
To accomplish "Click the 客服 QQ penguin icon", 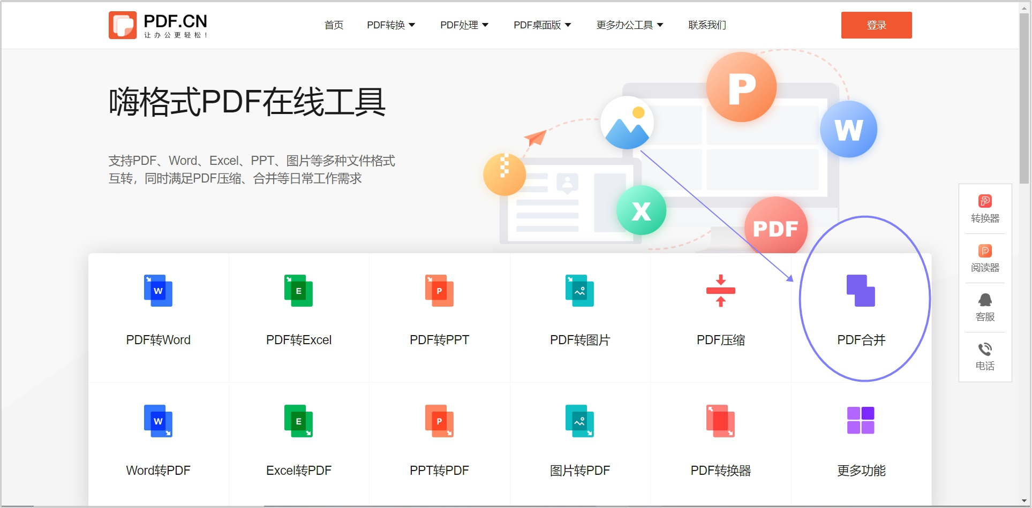I will pyautogui.click(x=985, y=300).
